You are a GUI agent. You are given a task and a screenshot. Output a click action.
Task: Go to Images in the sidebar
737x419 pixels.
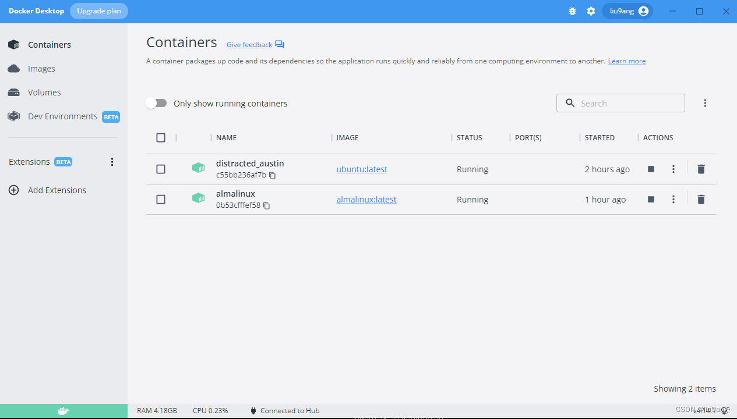coord(41,69)
